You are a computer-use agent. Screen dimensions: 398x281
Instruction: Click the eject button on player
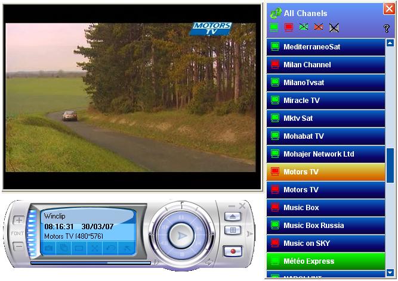tap(233, 217)
